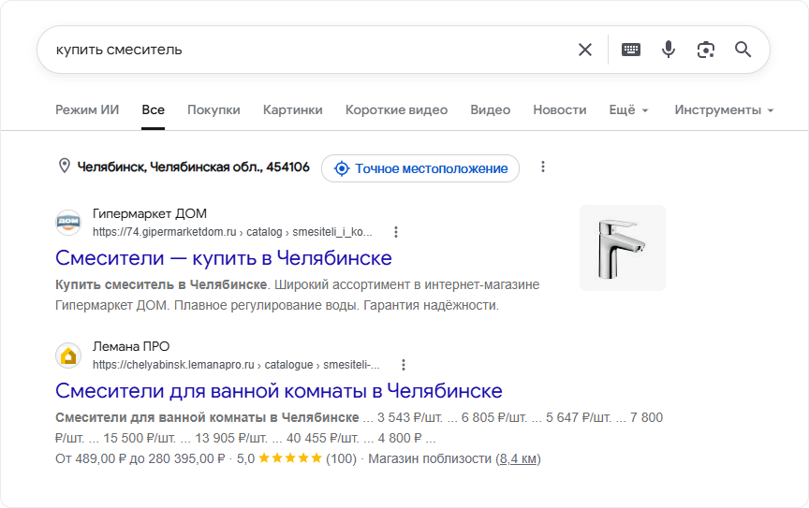Submit search with magnifier icon
This screenshot has height=508, width=809.
tap(743, 50)
